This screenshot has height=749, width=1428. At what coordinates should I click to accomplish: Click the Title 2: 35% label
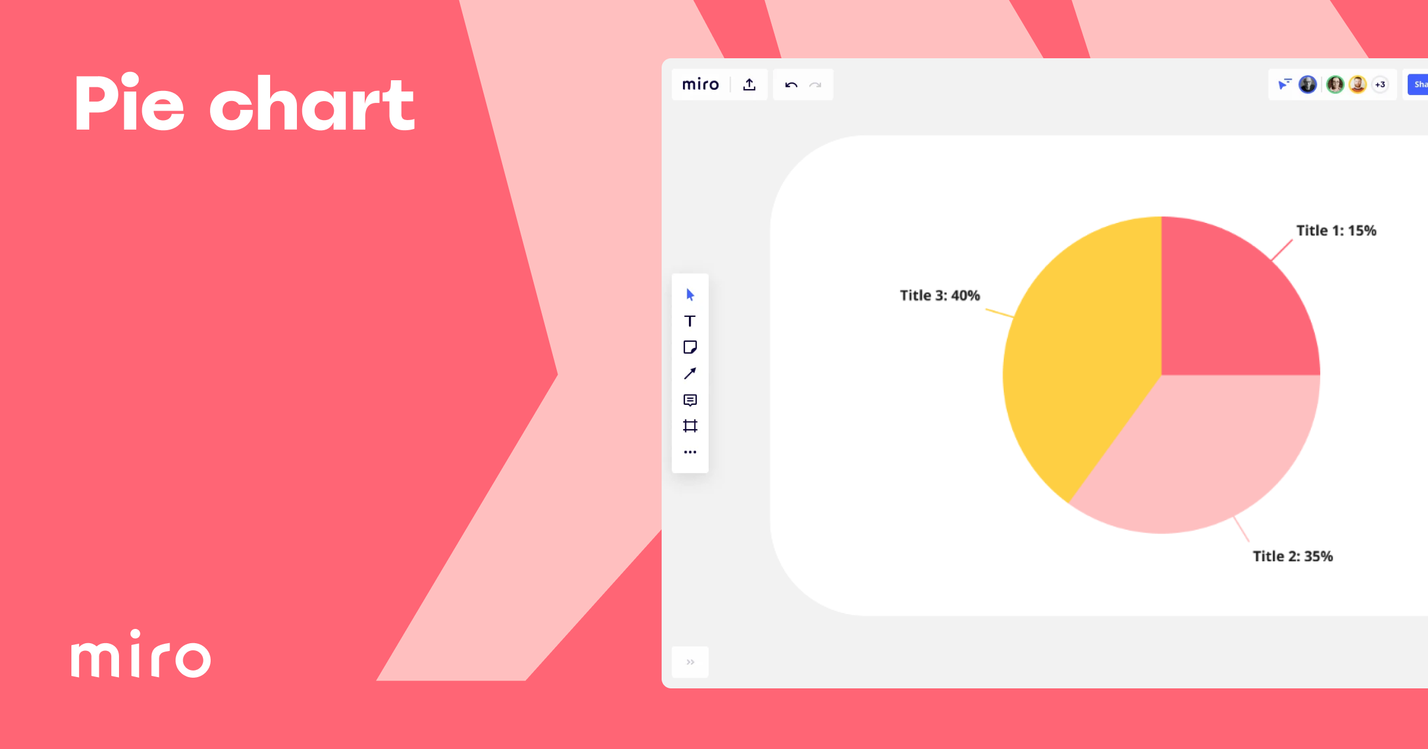click(x=1291, y=556)
